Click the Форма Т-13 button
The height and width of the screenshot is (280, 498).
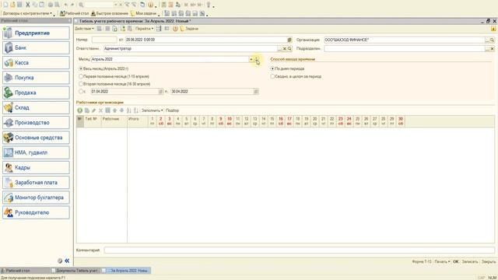[422, 261]
